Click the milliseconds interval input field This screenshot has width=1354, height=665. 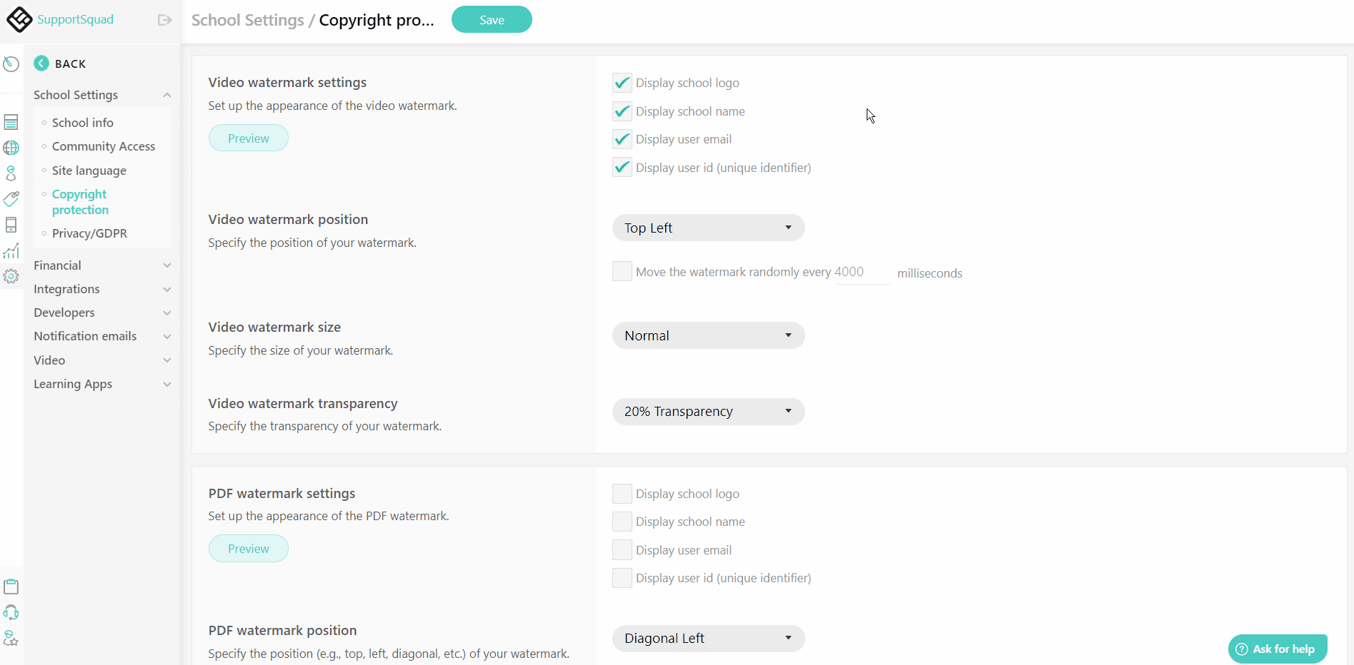point(861,272)
